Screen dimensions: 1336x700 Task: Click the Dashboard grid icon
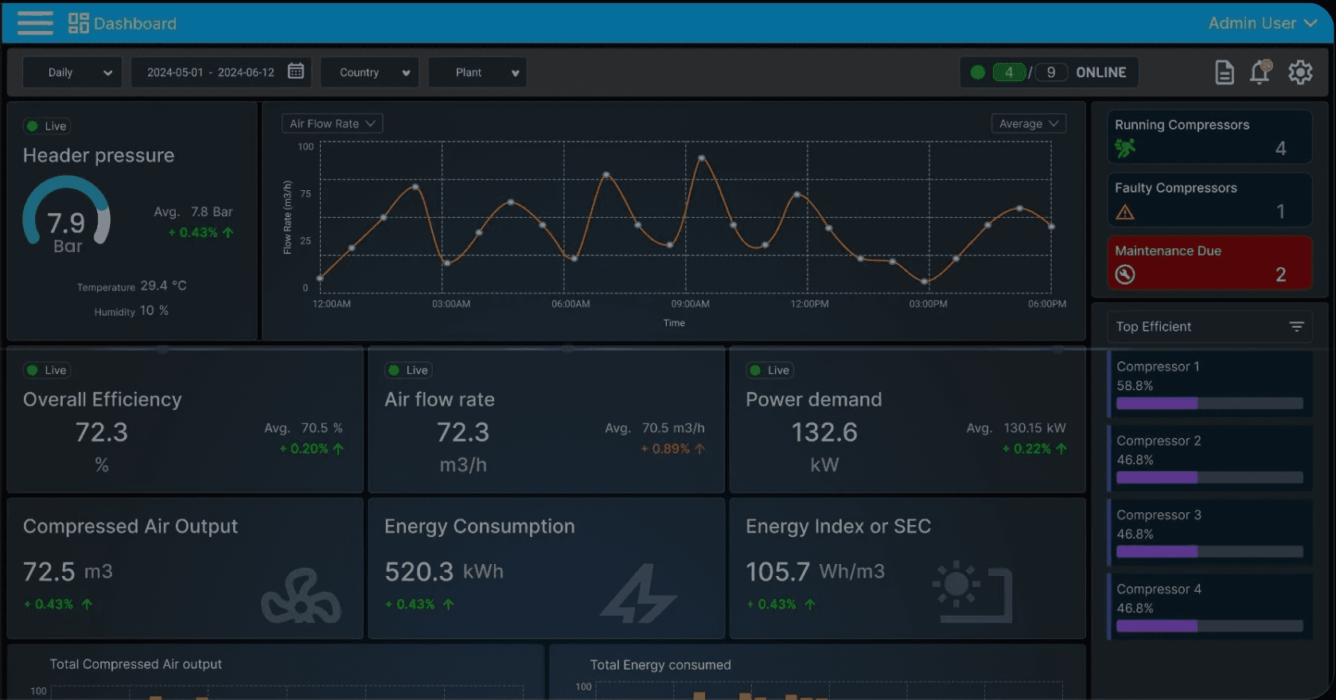[x=78, y=23]
